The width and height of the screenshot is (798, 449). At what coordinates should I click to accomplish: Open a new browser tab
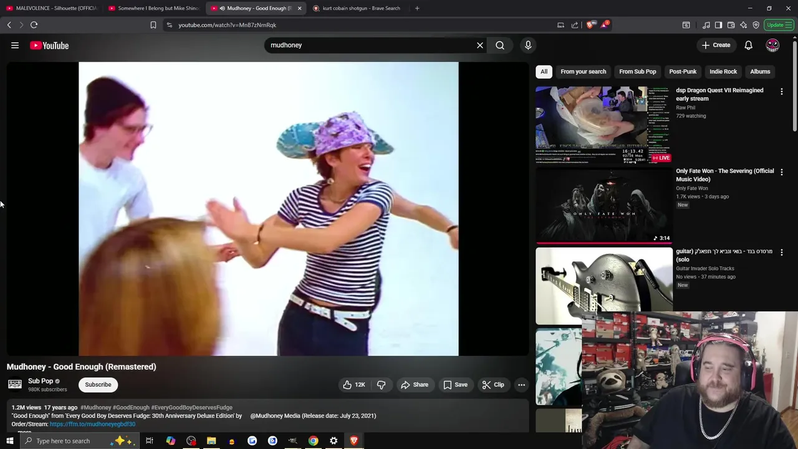coord(417,8)
